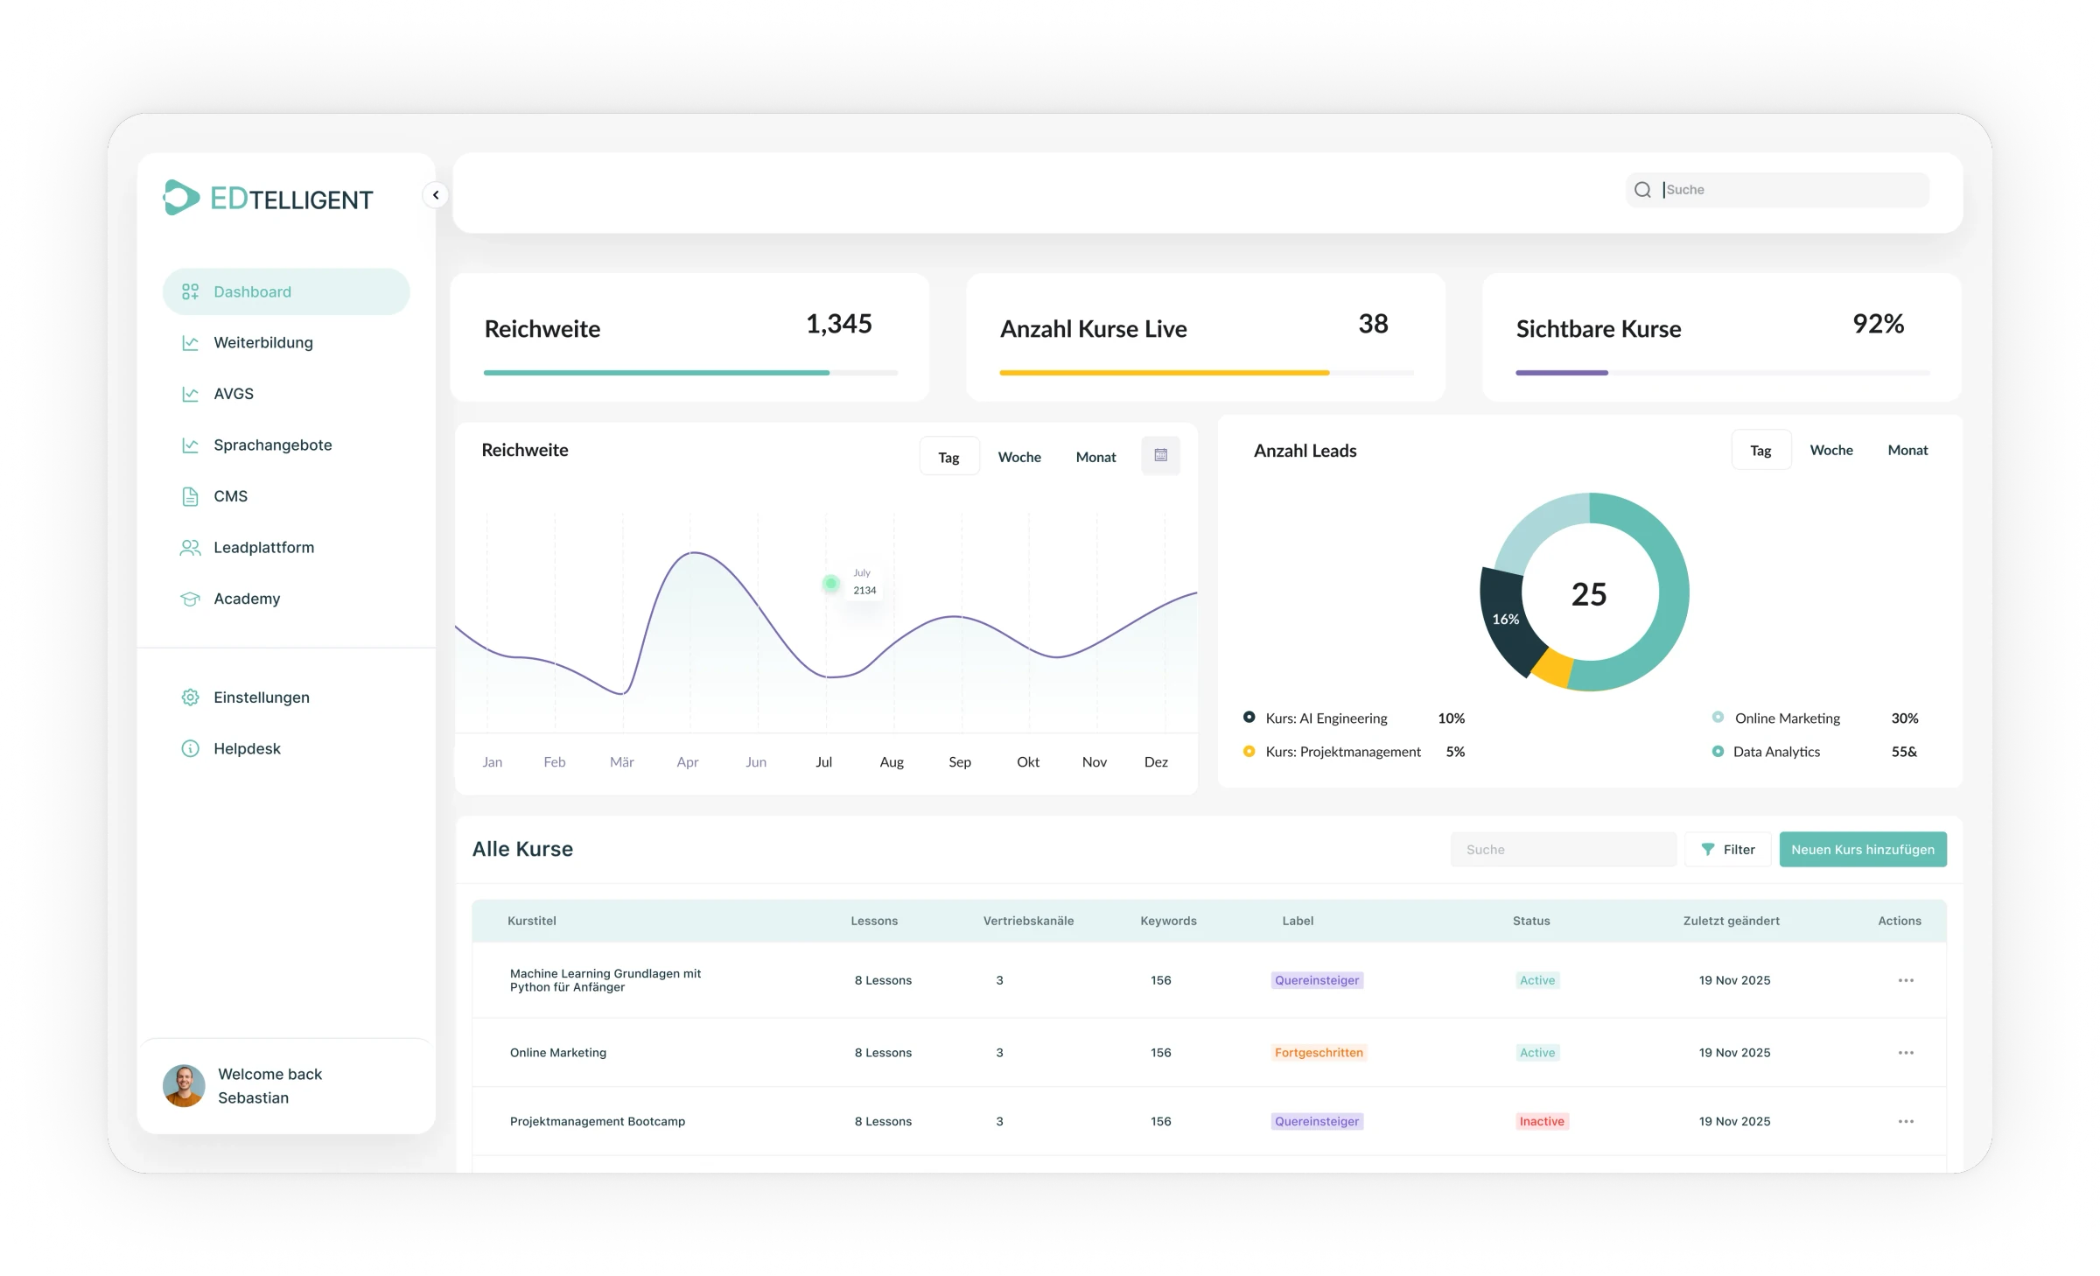
Task: Select the Weiterbildung chart icon
Action: click(x=190, y=342)
